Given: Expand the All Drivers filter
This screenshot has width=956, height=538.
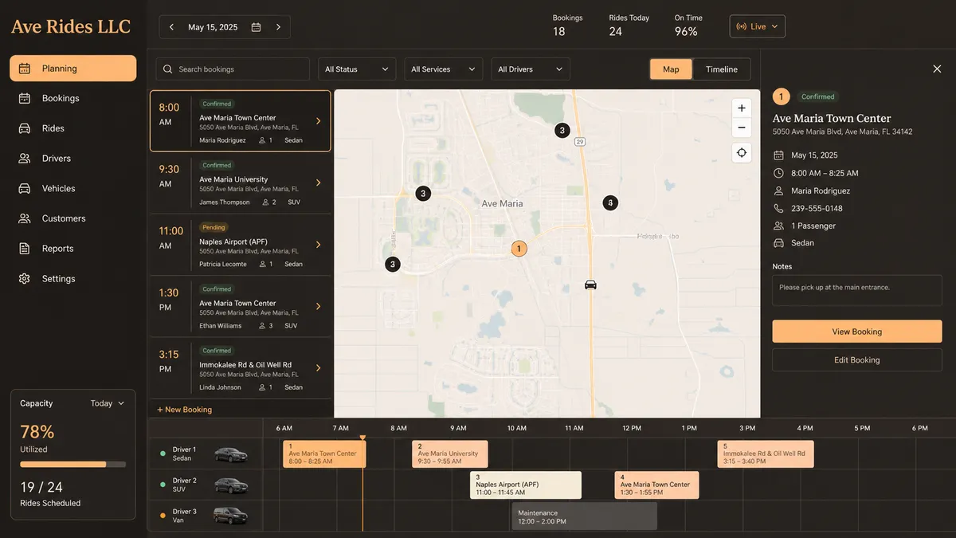Looking at the screenshot, I should 531,69.
